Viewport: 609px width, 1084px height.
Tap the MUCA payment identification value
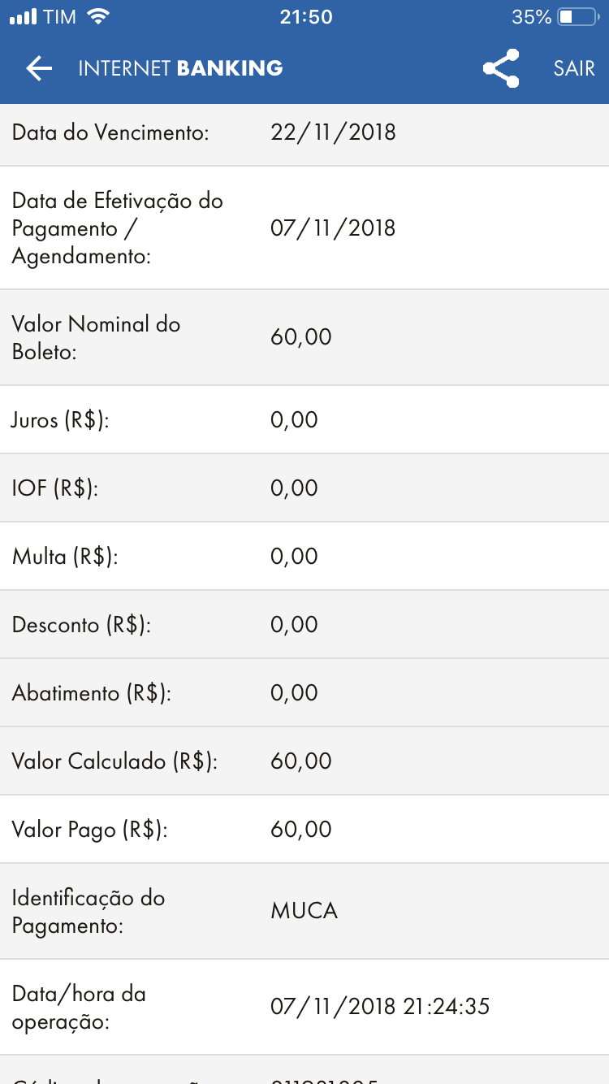pos(304,910)
